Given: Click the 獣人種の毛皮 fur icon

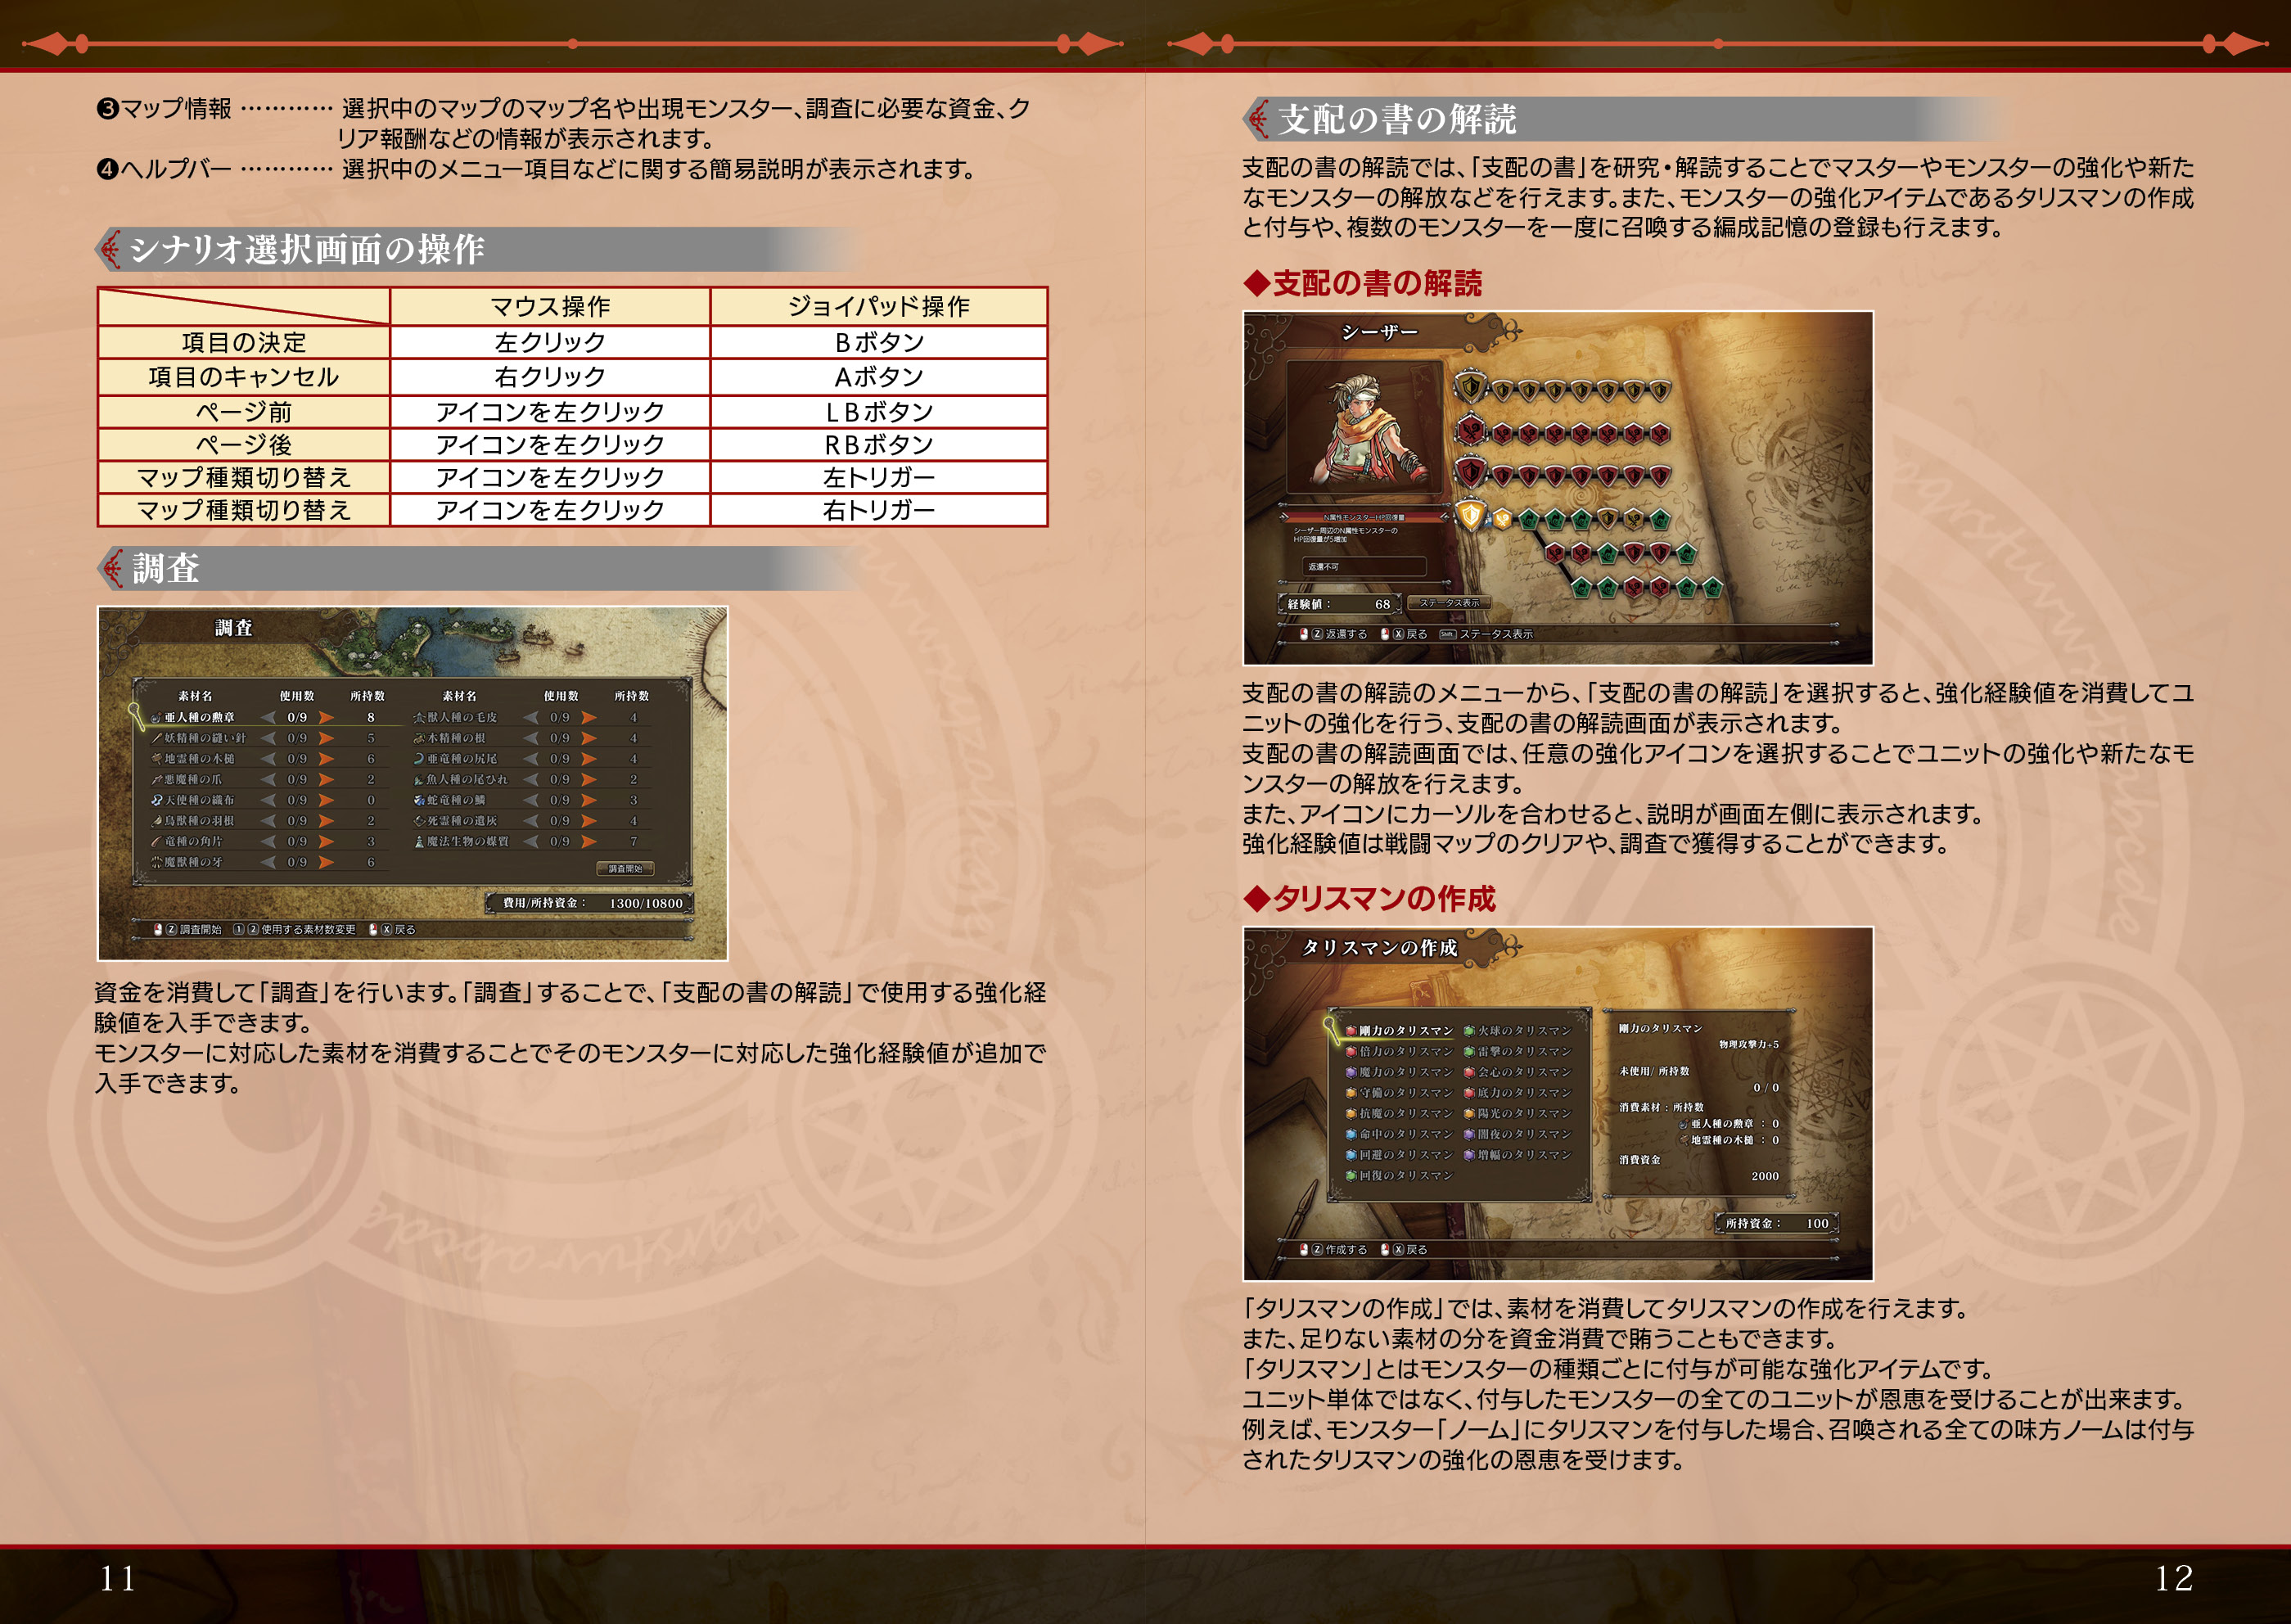Looking at the screenshot, I should click(419, 718).
